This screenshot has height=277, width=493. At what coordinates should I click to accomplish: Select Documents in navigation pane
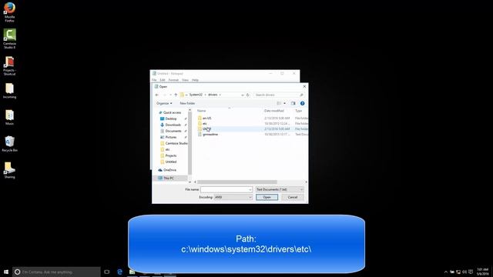click(x=173, y=131)
